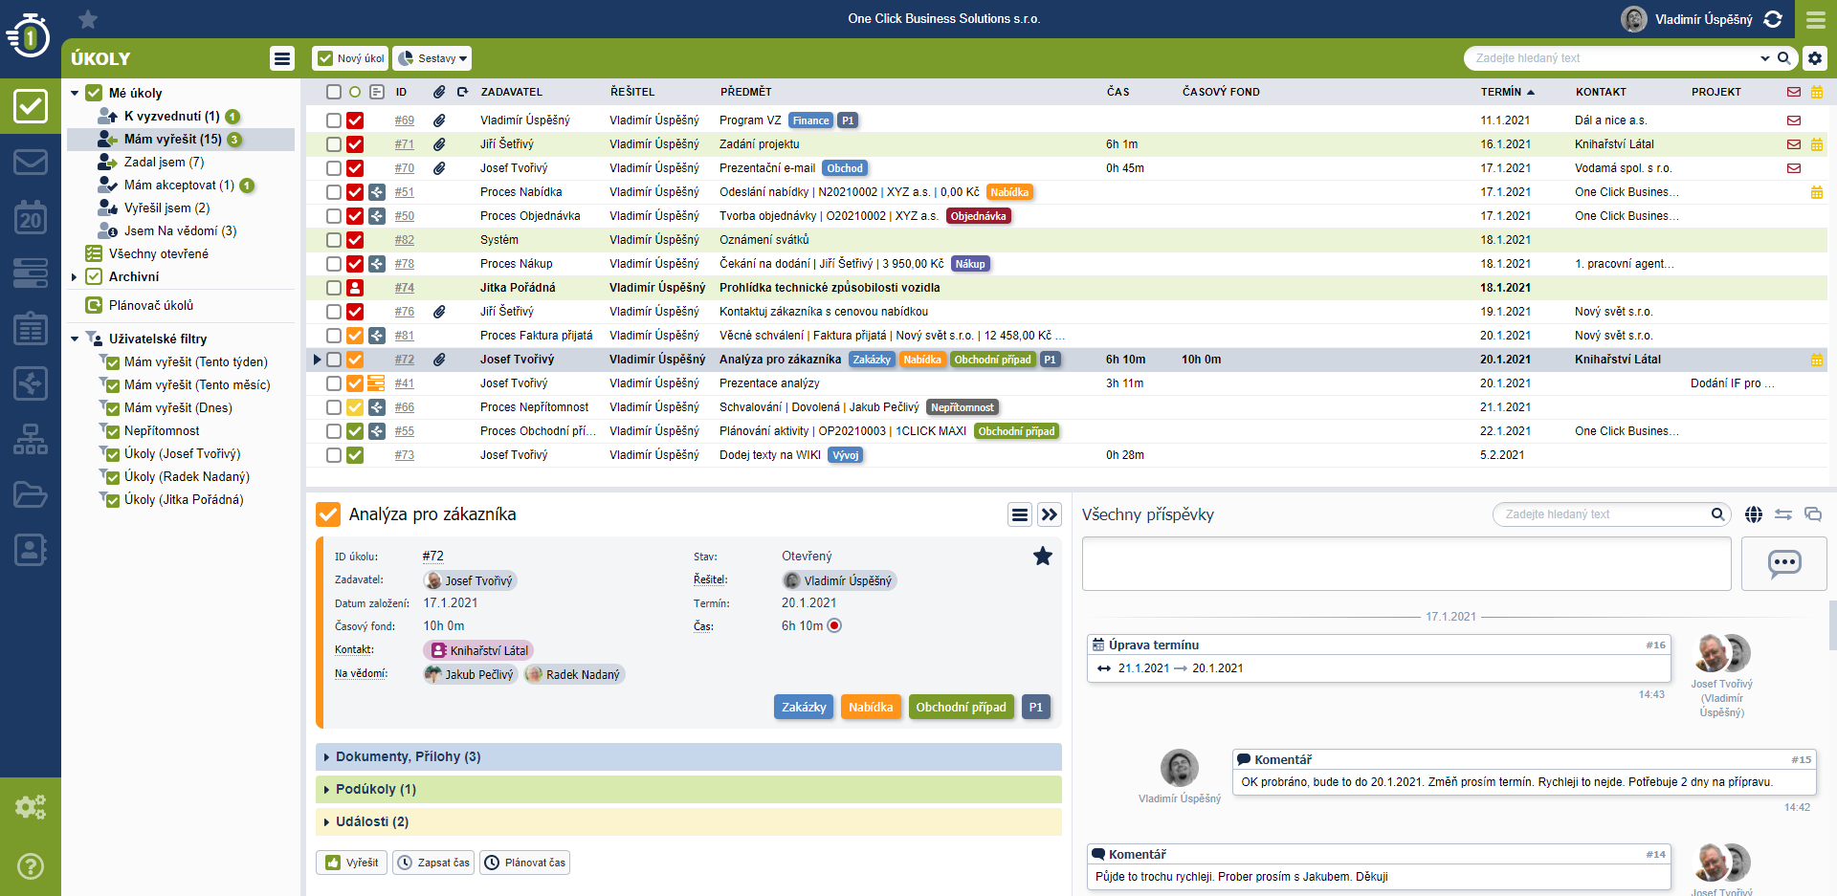
Task: Check the row checkbox for task #71
Action: point(334,144)
